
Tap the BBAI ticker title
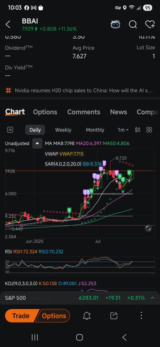pos(30,21)
